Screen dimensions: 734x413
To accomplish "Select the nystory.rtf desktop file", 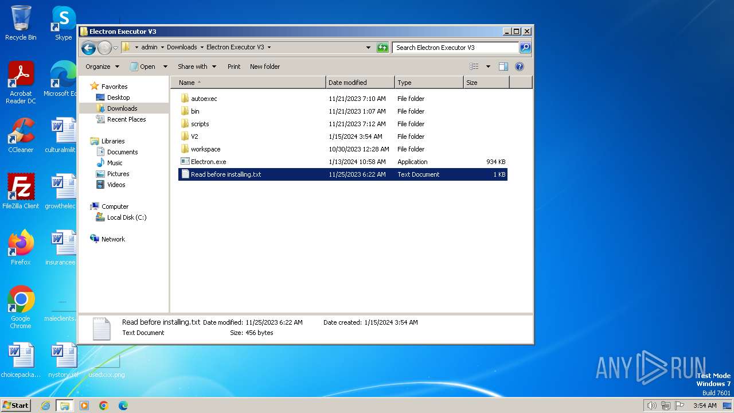I will [63, 360].
